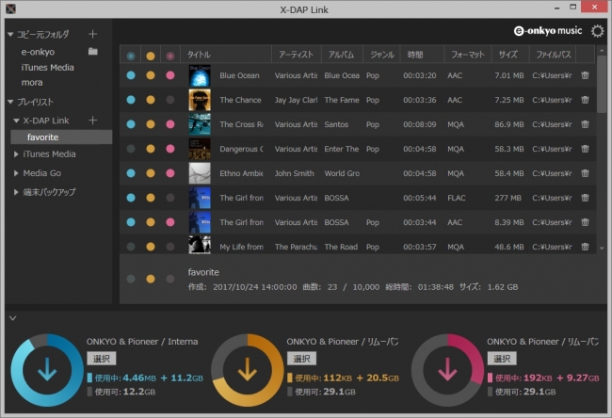
Task: Click the album thumbnail for My Life from
Action: click(199, 247)
